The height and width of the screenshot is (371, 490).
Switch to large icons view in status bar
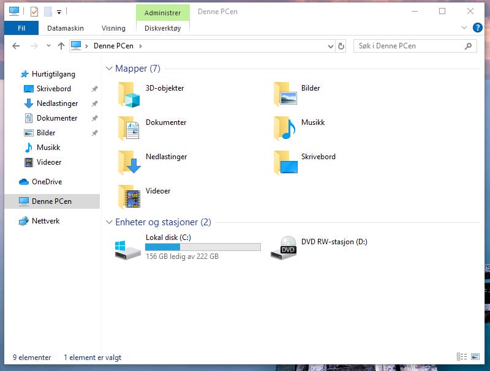[475, 357]
